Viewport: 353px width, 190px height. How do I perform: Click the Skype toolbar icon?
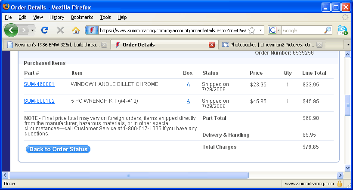pyautogui.click(x=343, y=30)
